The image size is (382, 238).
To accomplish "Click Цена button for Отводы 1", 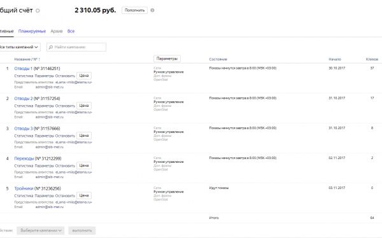I will point(84,76).
